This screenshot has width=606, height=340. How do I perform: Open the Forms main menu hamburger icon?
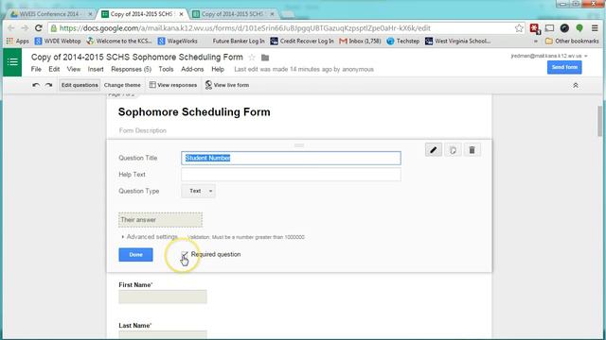pos(12,62)
